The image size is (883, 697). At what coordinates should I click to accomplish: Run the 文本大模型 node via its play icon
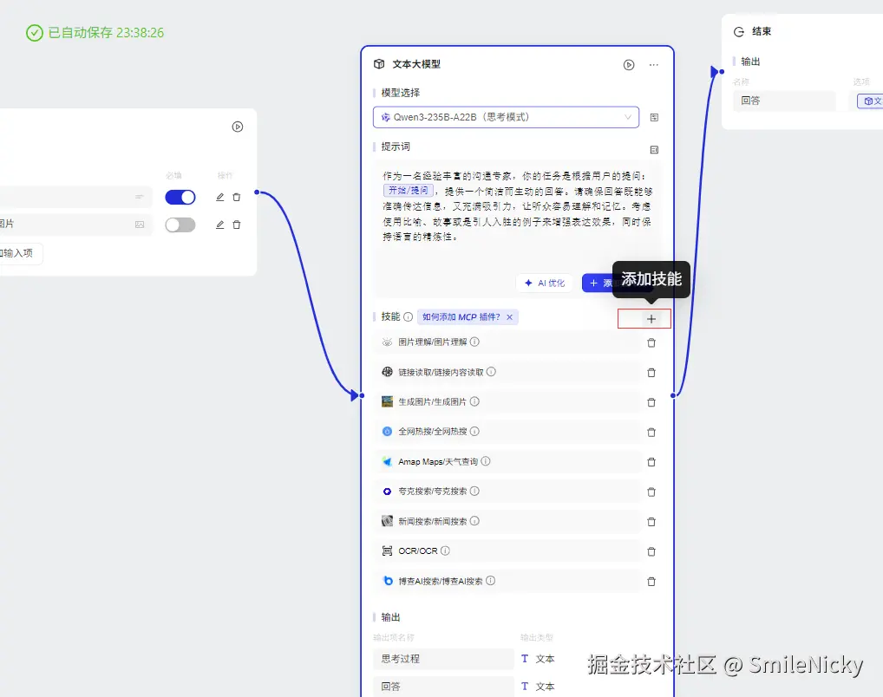[x=629, y=64]
